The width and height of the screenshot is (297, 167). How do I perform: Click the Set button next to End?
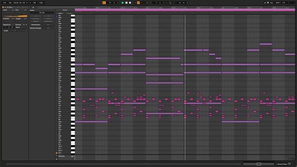pos(26,10)
